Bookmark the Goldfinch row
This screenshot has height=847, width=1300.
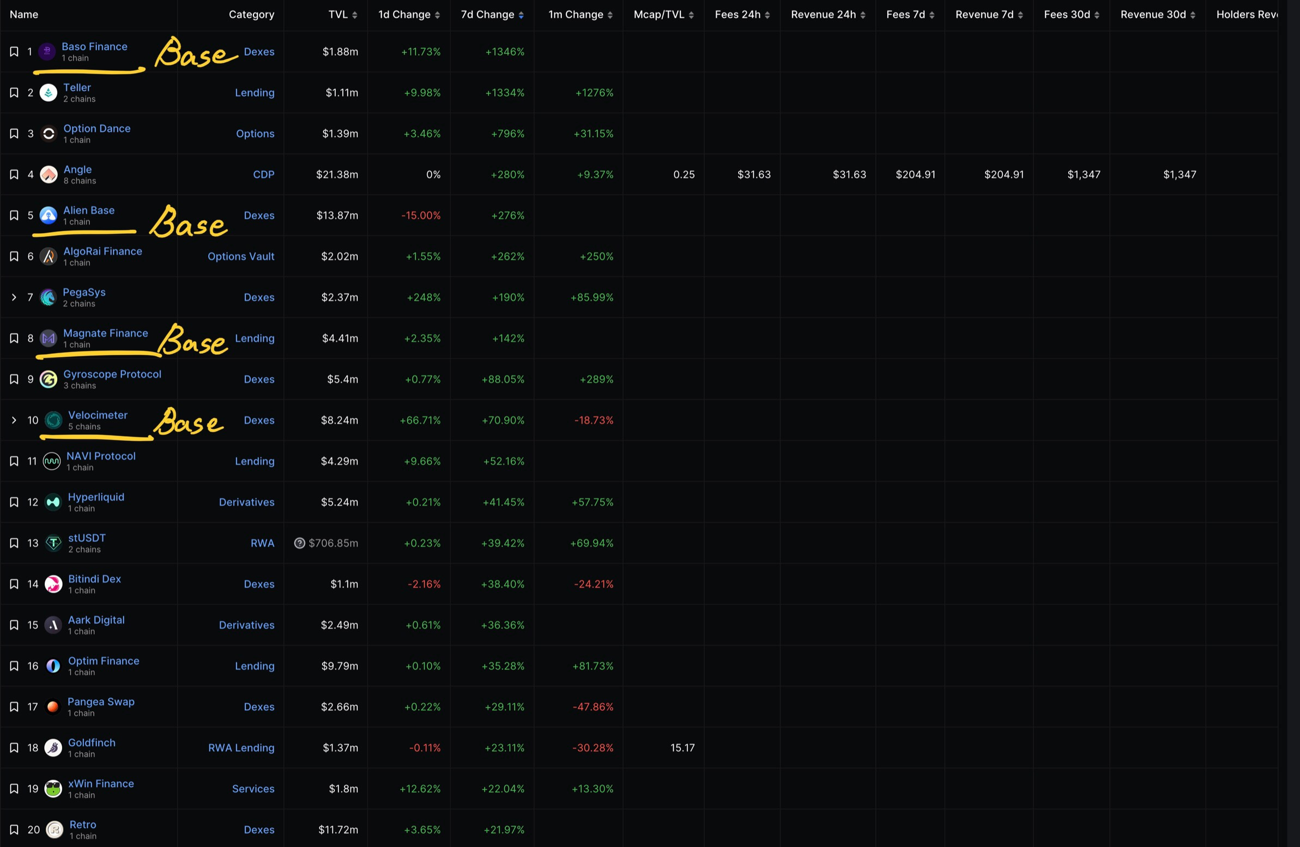(14, 748)
